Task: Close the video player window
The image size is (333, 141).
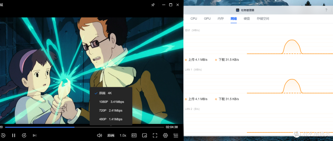Action: pos(178,5)
